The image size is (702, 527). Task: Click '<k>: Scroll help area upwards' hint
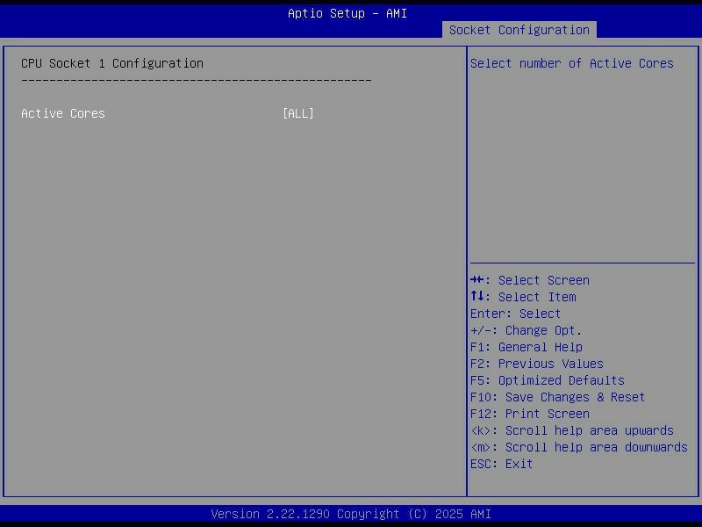(572, 430)
